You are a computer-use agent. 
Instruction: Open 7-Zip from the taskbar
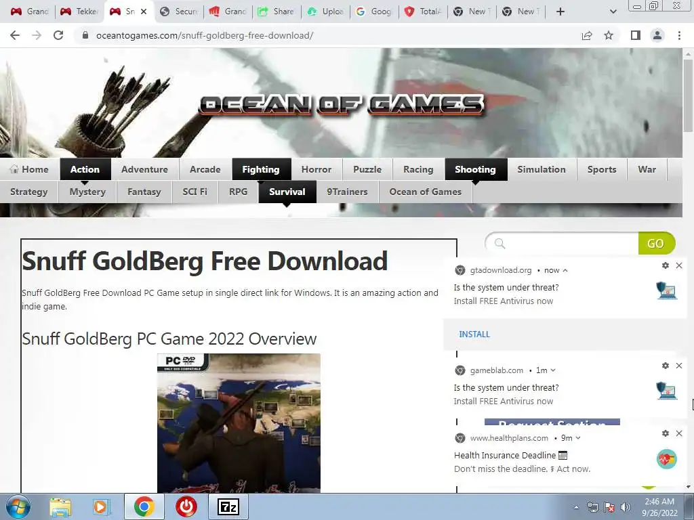[228, 506]
